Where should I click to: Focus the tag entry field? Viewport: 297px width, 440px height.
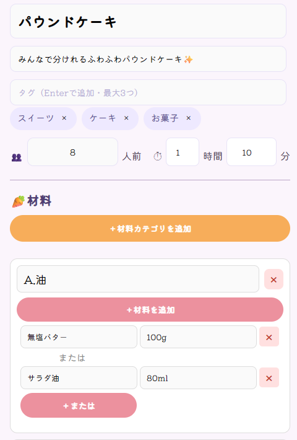point(148,92)
